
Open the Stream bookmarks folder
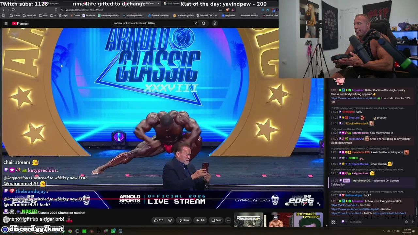point(15,15)
